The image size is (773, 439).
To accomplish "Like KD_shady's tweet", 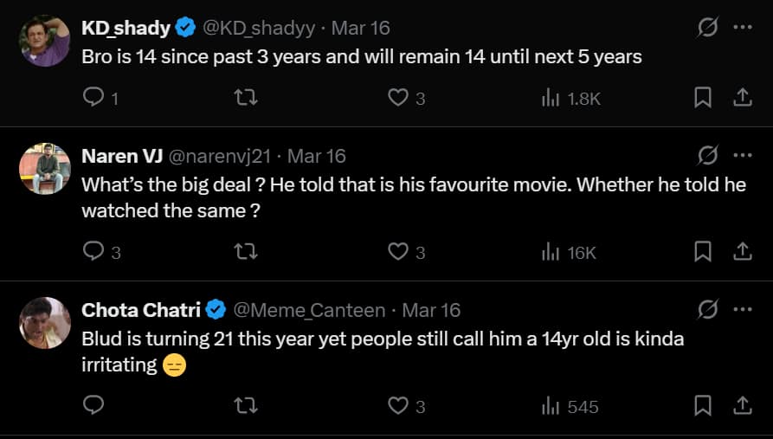I will [397, 98].
